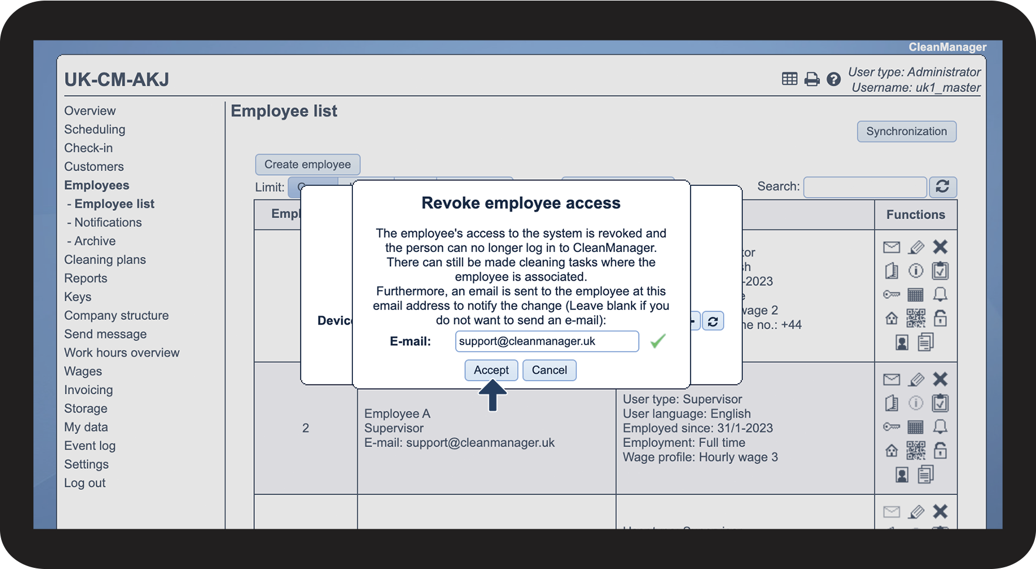Click calendar grid icon in Employee A row

[915, 427]
